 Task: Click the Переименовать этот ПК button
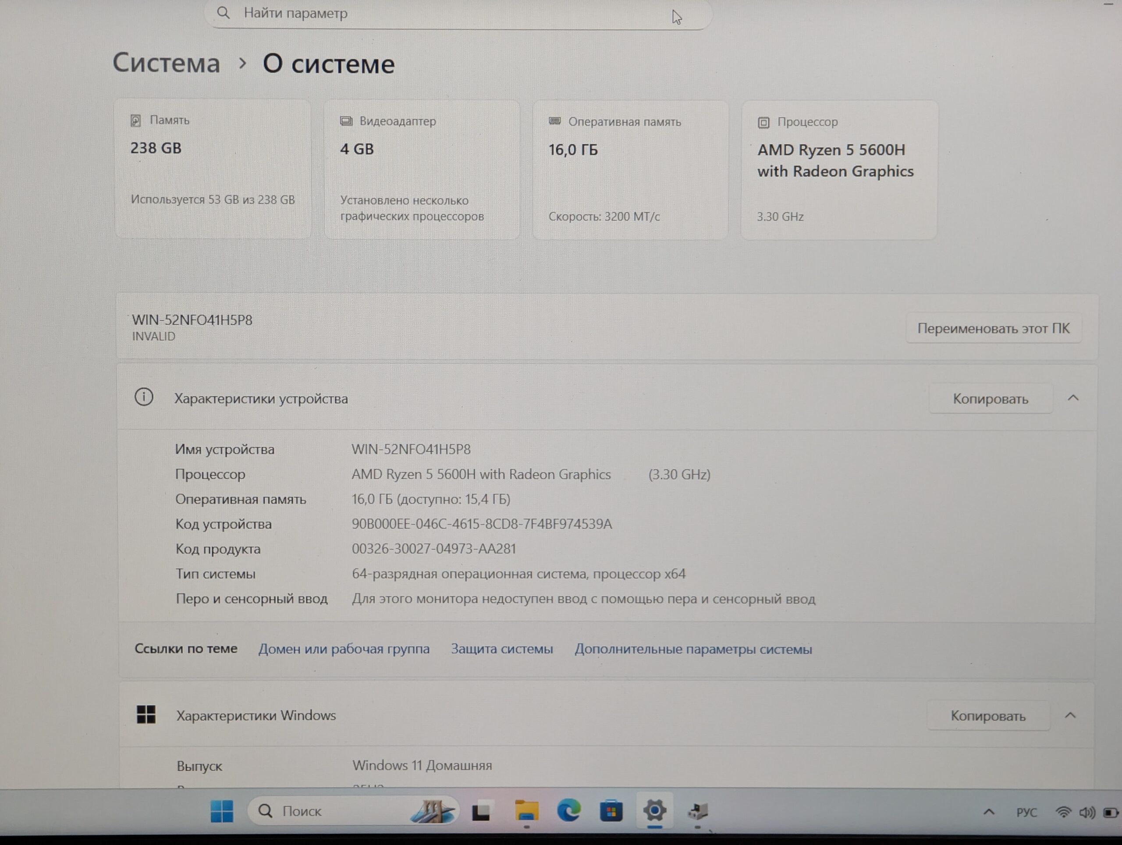click(993, 328)
